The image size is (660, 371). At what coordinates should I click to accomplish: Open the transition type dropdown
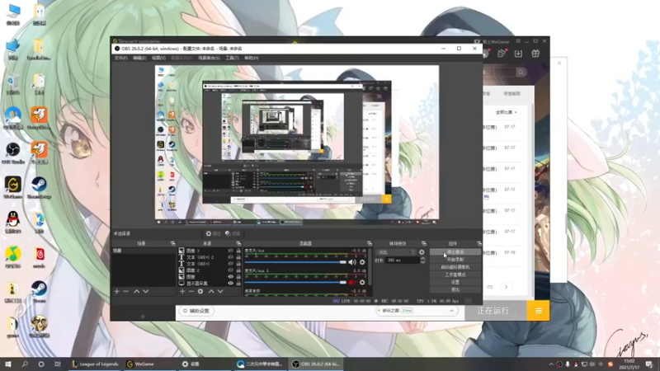[395, 252]
